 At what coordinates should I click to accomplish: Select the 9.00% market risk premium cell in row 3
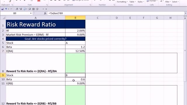(x=75, y=35)
